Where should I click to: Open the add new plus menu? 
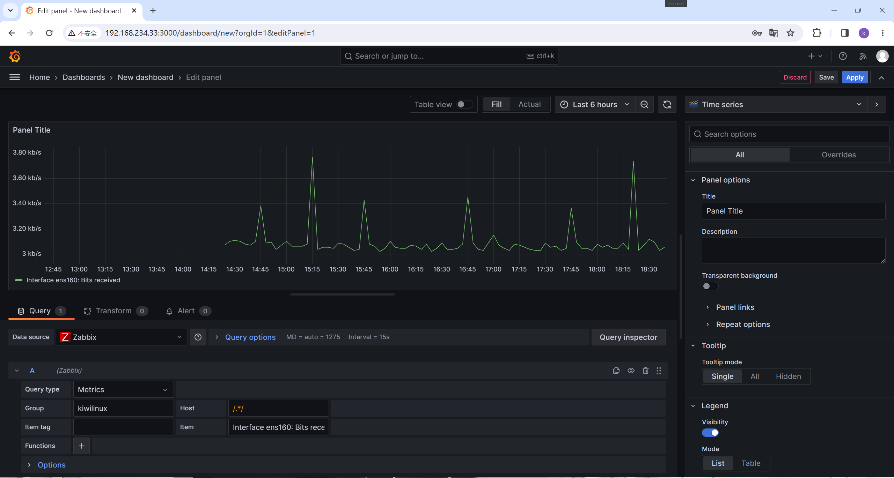coord(815,56)
